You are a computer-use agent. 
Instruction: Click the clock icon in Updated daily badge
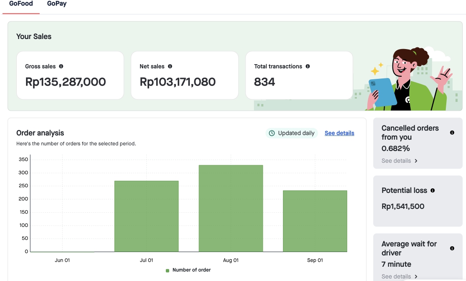tap(272, 133)
